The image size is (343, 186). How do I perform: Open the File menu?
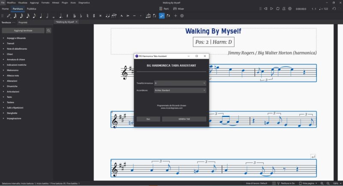tap(3, 3)
